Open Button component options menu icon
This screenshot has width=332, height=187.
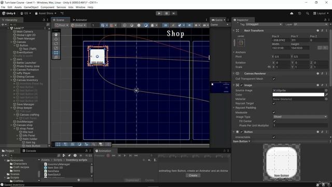(326, 131)
